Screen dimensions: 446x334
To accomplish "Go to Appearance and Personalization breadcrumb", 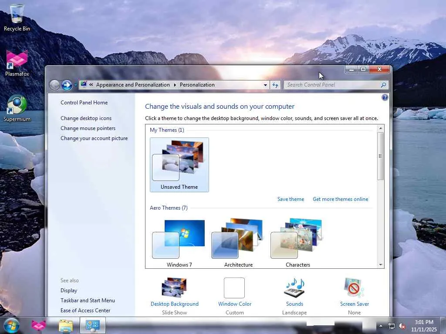I will tap(133, 85).
